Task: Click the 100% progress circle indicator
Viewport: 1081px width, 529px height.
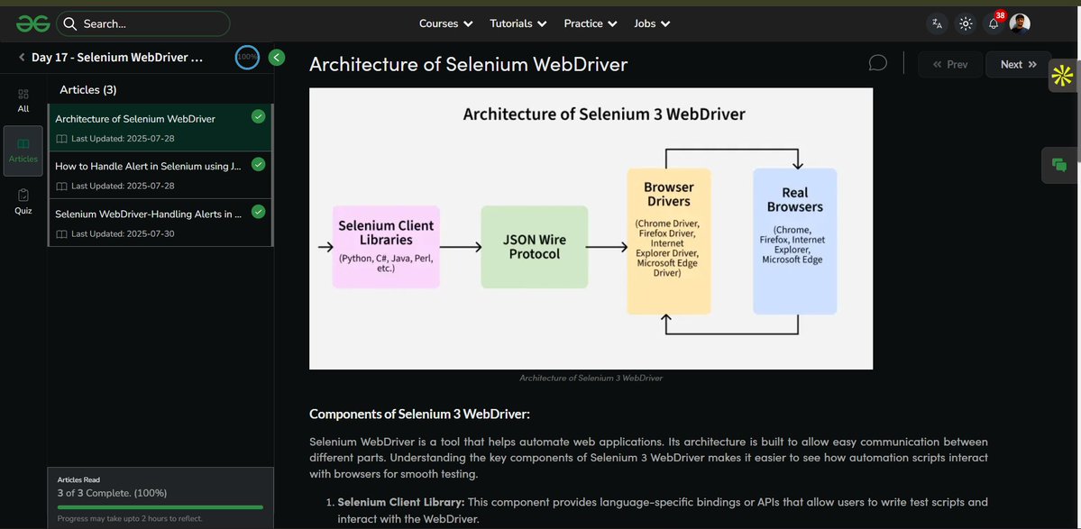Action: click(x=245, y=55)
